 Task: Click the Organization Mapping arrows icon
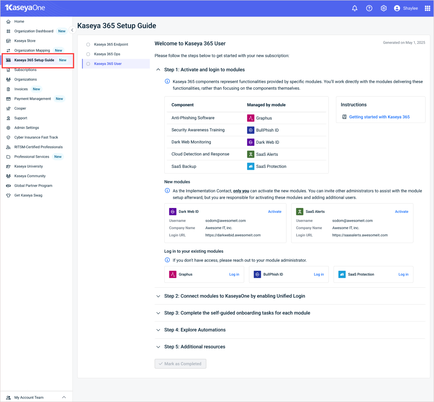coord(8,51)
